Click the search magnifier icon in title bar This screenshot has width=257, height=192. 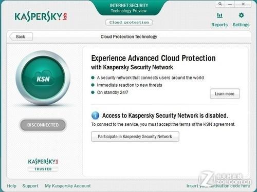click(x=220, y=4)
